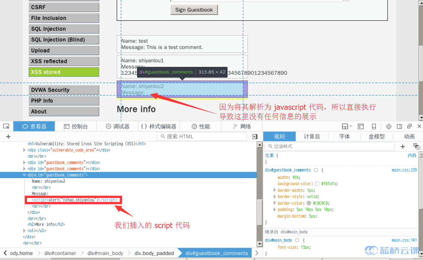Focus the filter styles field
This screenshot has height=260, width=423.
point(330,146)
